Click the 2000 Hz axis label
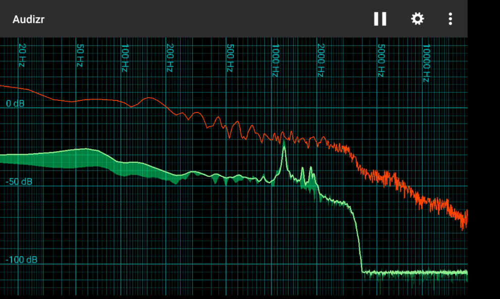This screenshot has width=500, height=299. 320,60
